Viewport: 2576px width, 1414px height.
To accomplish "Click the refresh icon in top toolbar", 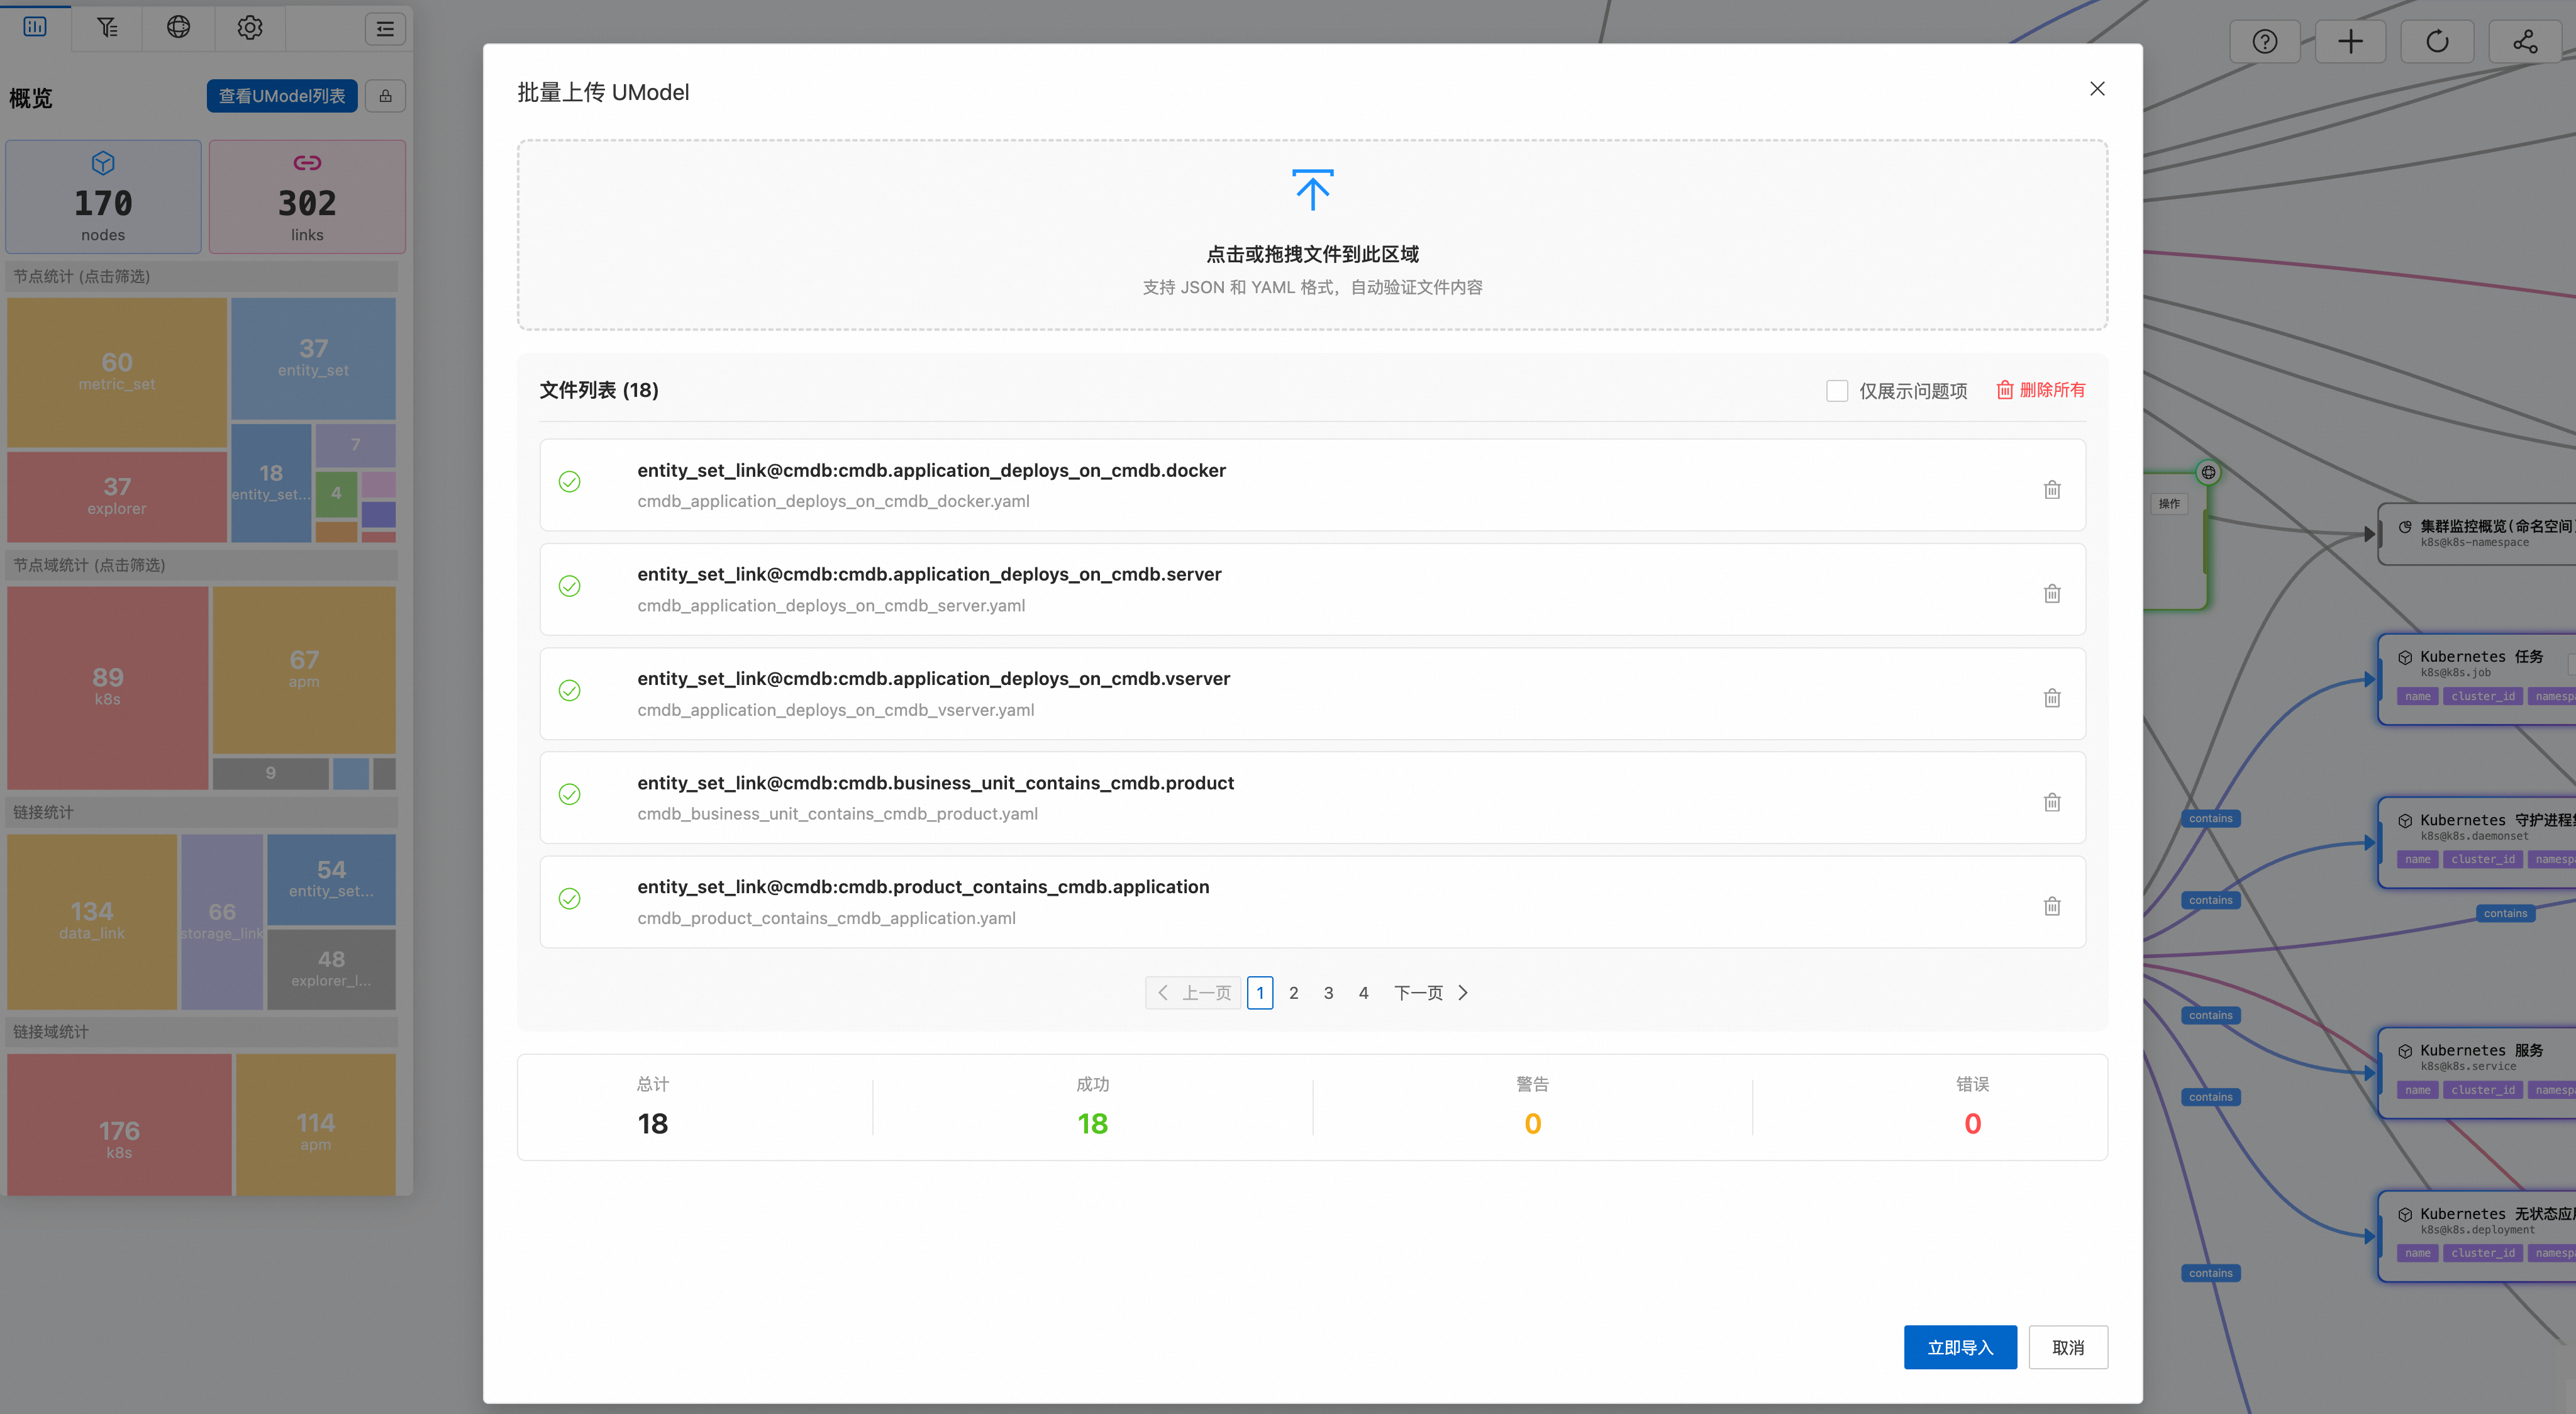I will [2437, 42].
